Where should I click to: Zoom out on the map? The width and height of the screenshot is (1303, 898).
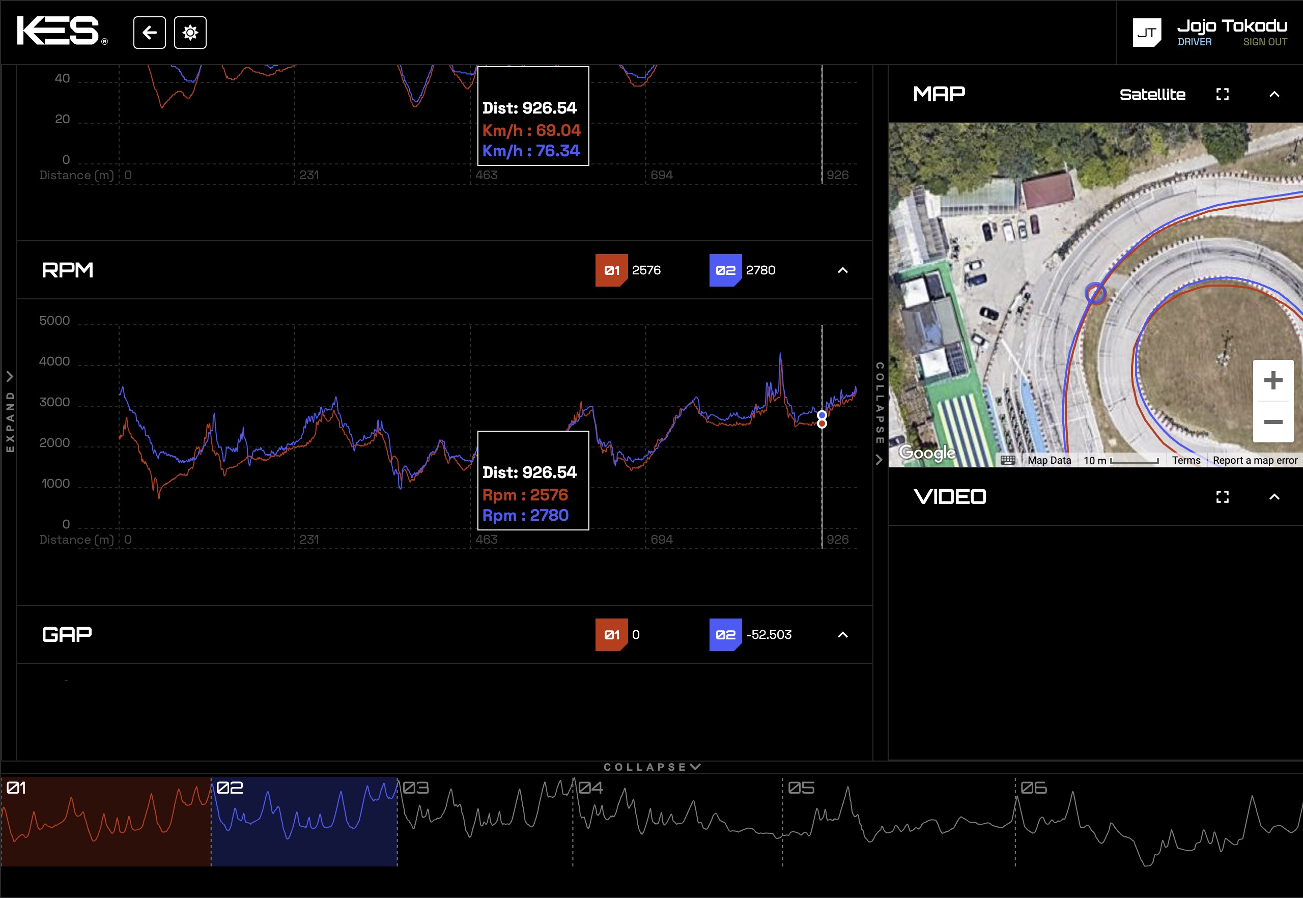(x=1273, y=422)
